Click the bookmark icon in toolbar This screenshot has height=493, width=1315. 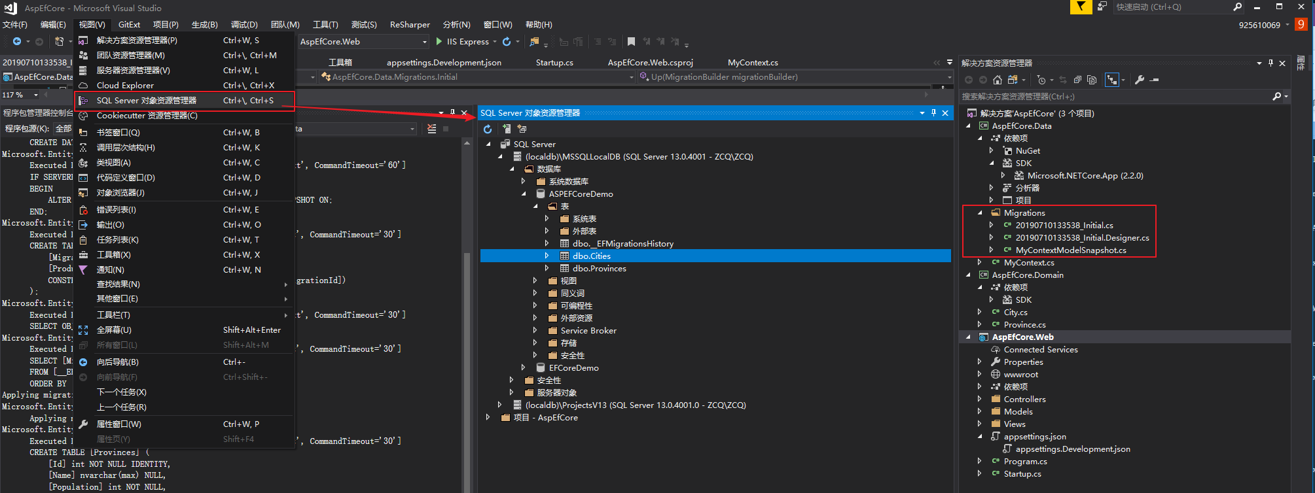pos(631,41)
